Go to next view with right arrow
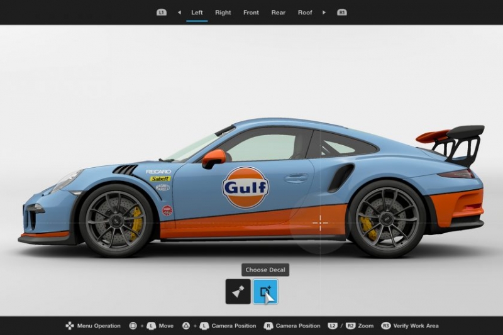The width and height of the screenshot is (503, 335). click(324, 12)
